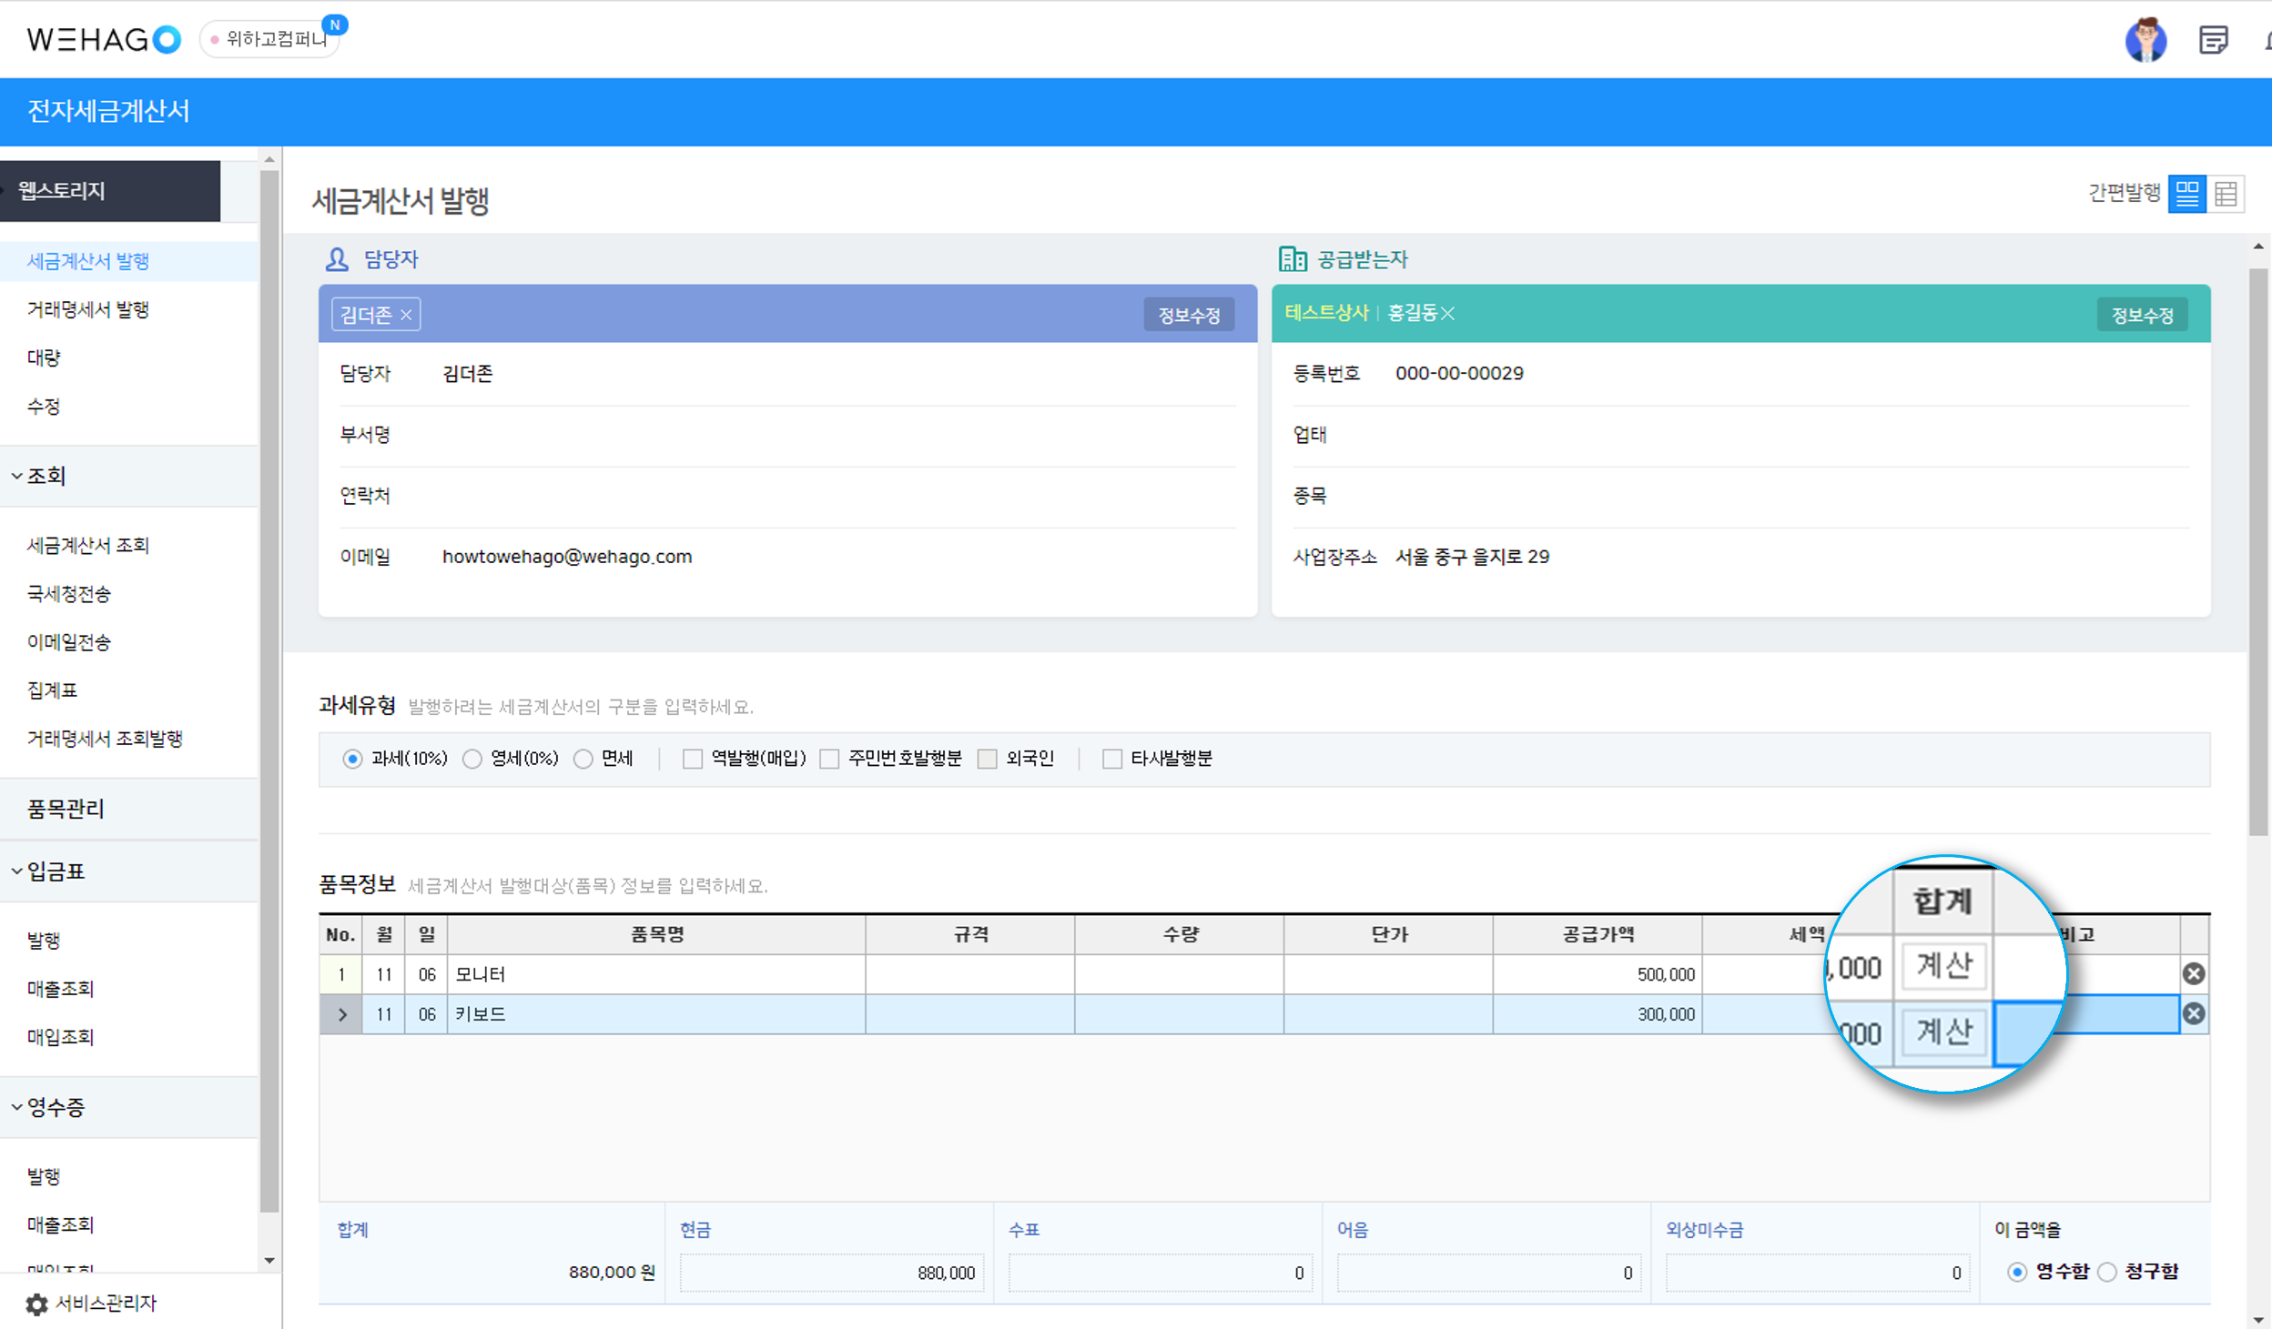The width and height of the screenshot is (2272, 1329).
Task: Select the 청구함 radio option
Action: (x=2106, y=1272)
